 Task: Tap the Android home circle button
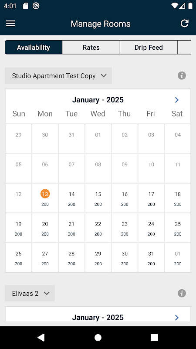pyautogui.click(x=98, y=337)
